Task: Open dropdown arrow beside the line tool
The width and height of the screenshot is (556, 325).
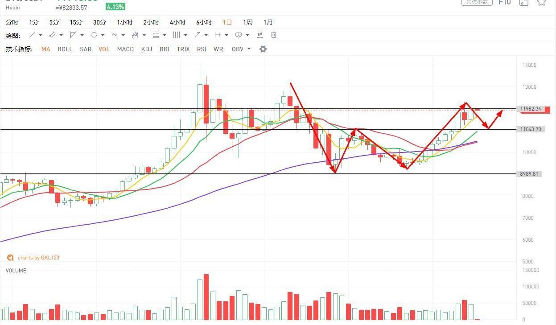Action: [41, 35]
